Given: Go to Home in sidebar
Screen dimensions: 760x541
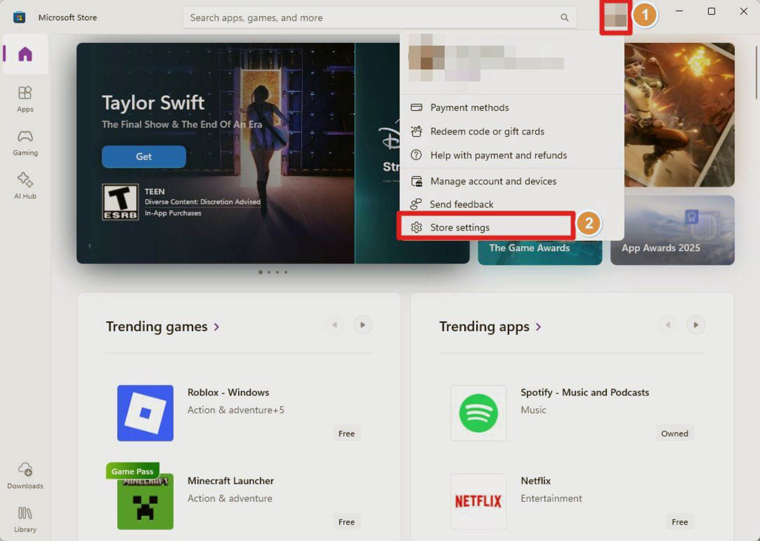Looking at the screenshot, I should coord(25,54).
